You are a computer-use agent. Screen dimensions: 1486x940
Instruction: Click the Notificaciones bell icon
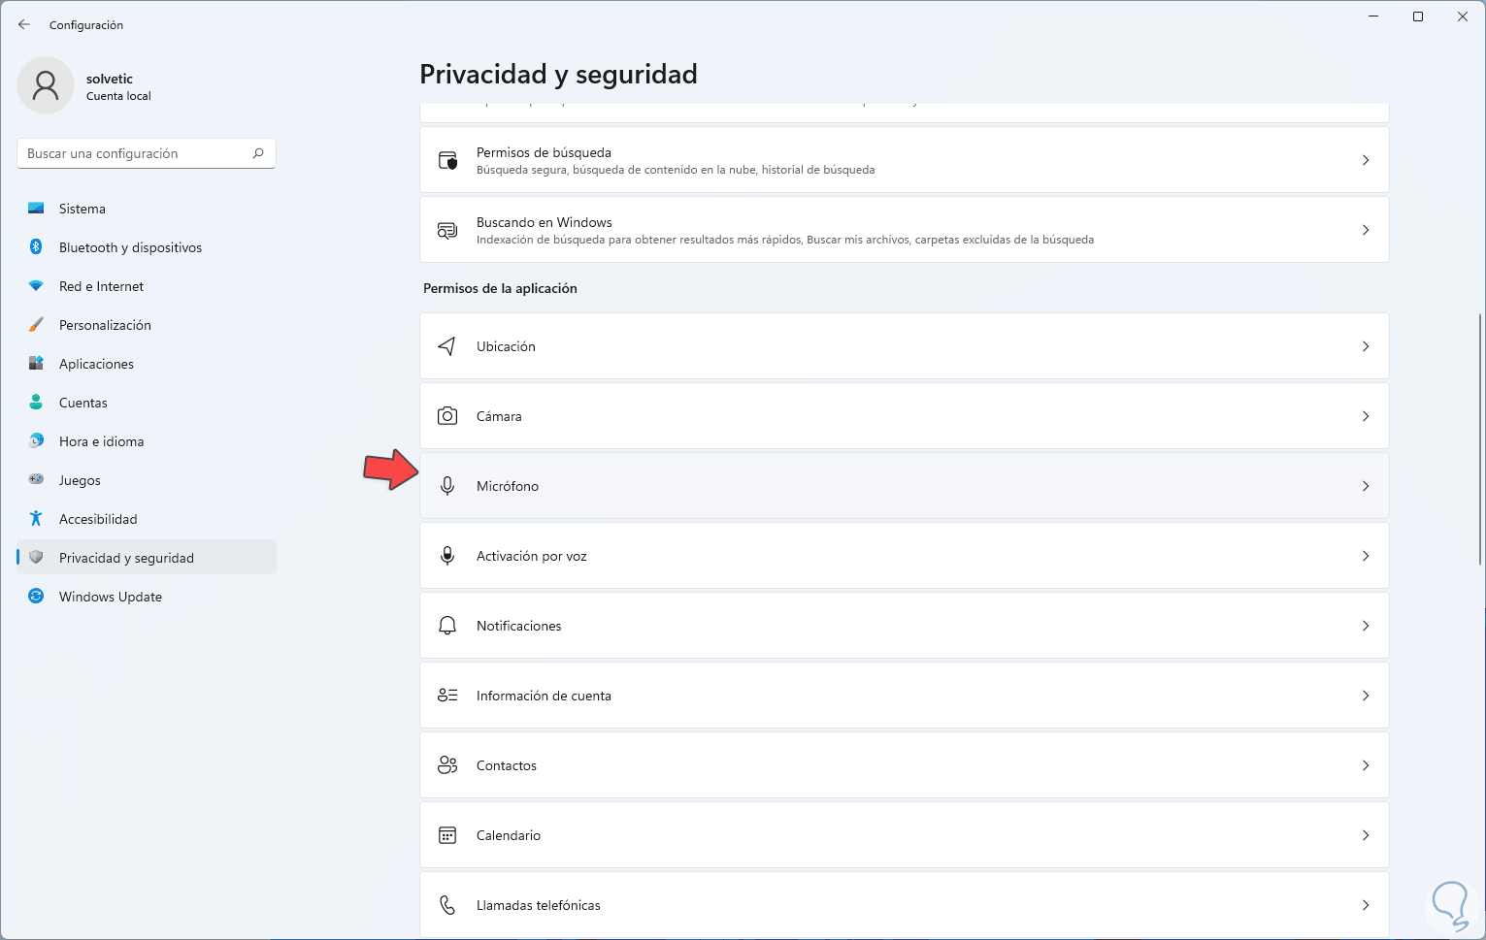point(447,626)
